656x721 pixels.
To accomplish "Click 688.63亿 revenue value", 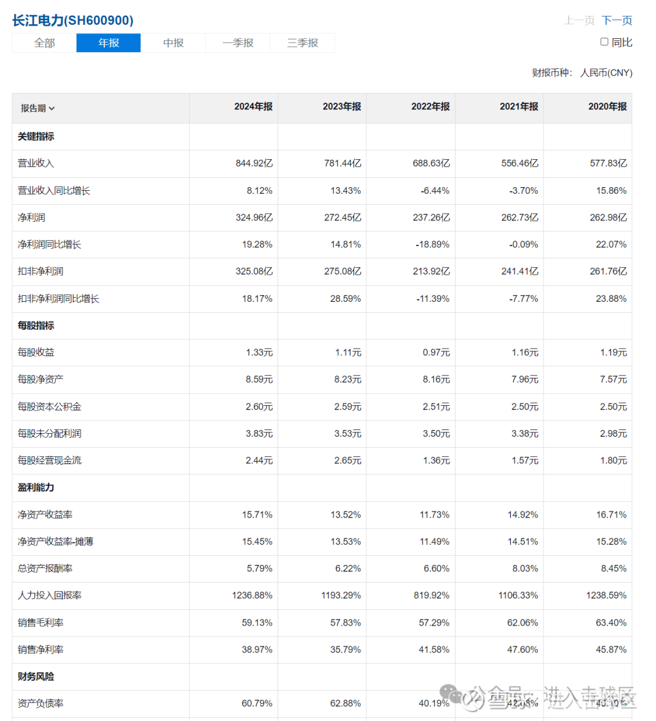I will [431, 163].
